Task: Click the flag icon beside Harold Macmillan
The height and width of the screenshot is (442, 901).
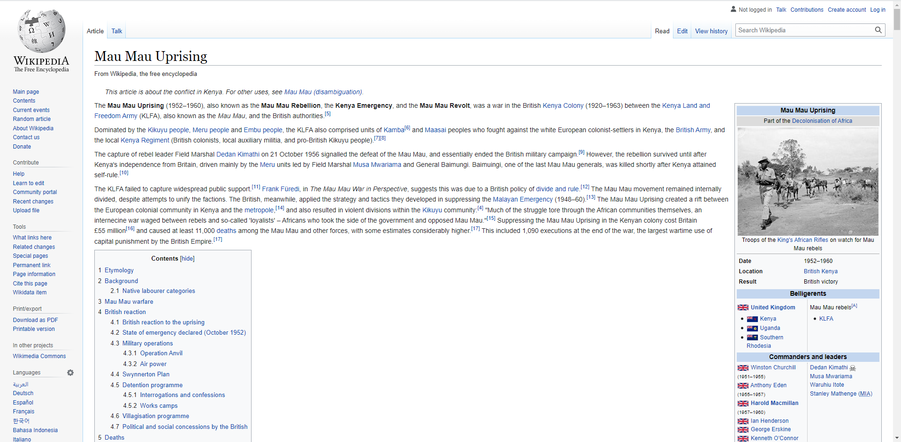Action: (x=743, y=404)
